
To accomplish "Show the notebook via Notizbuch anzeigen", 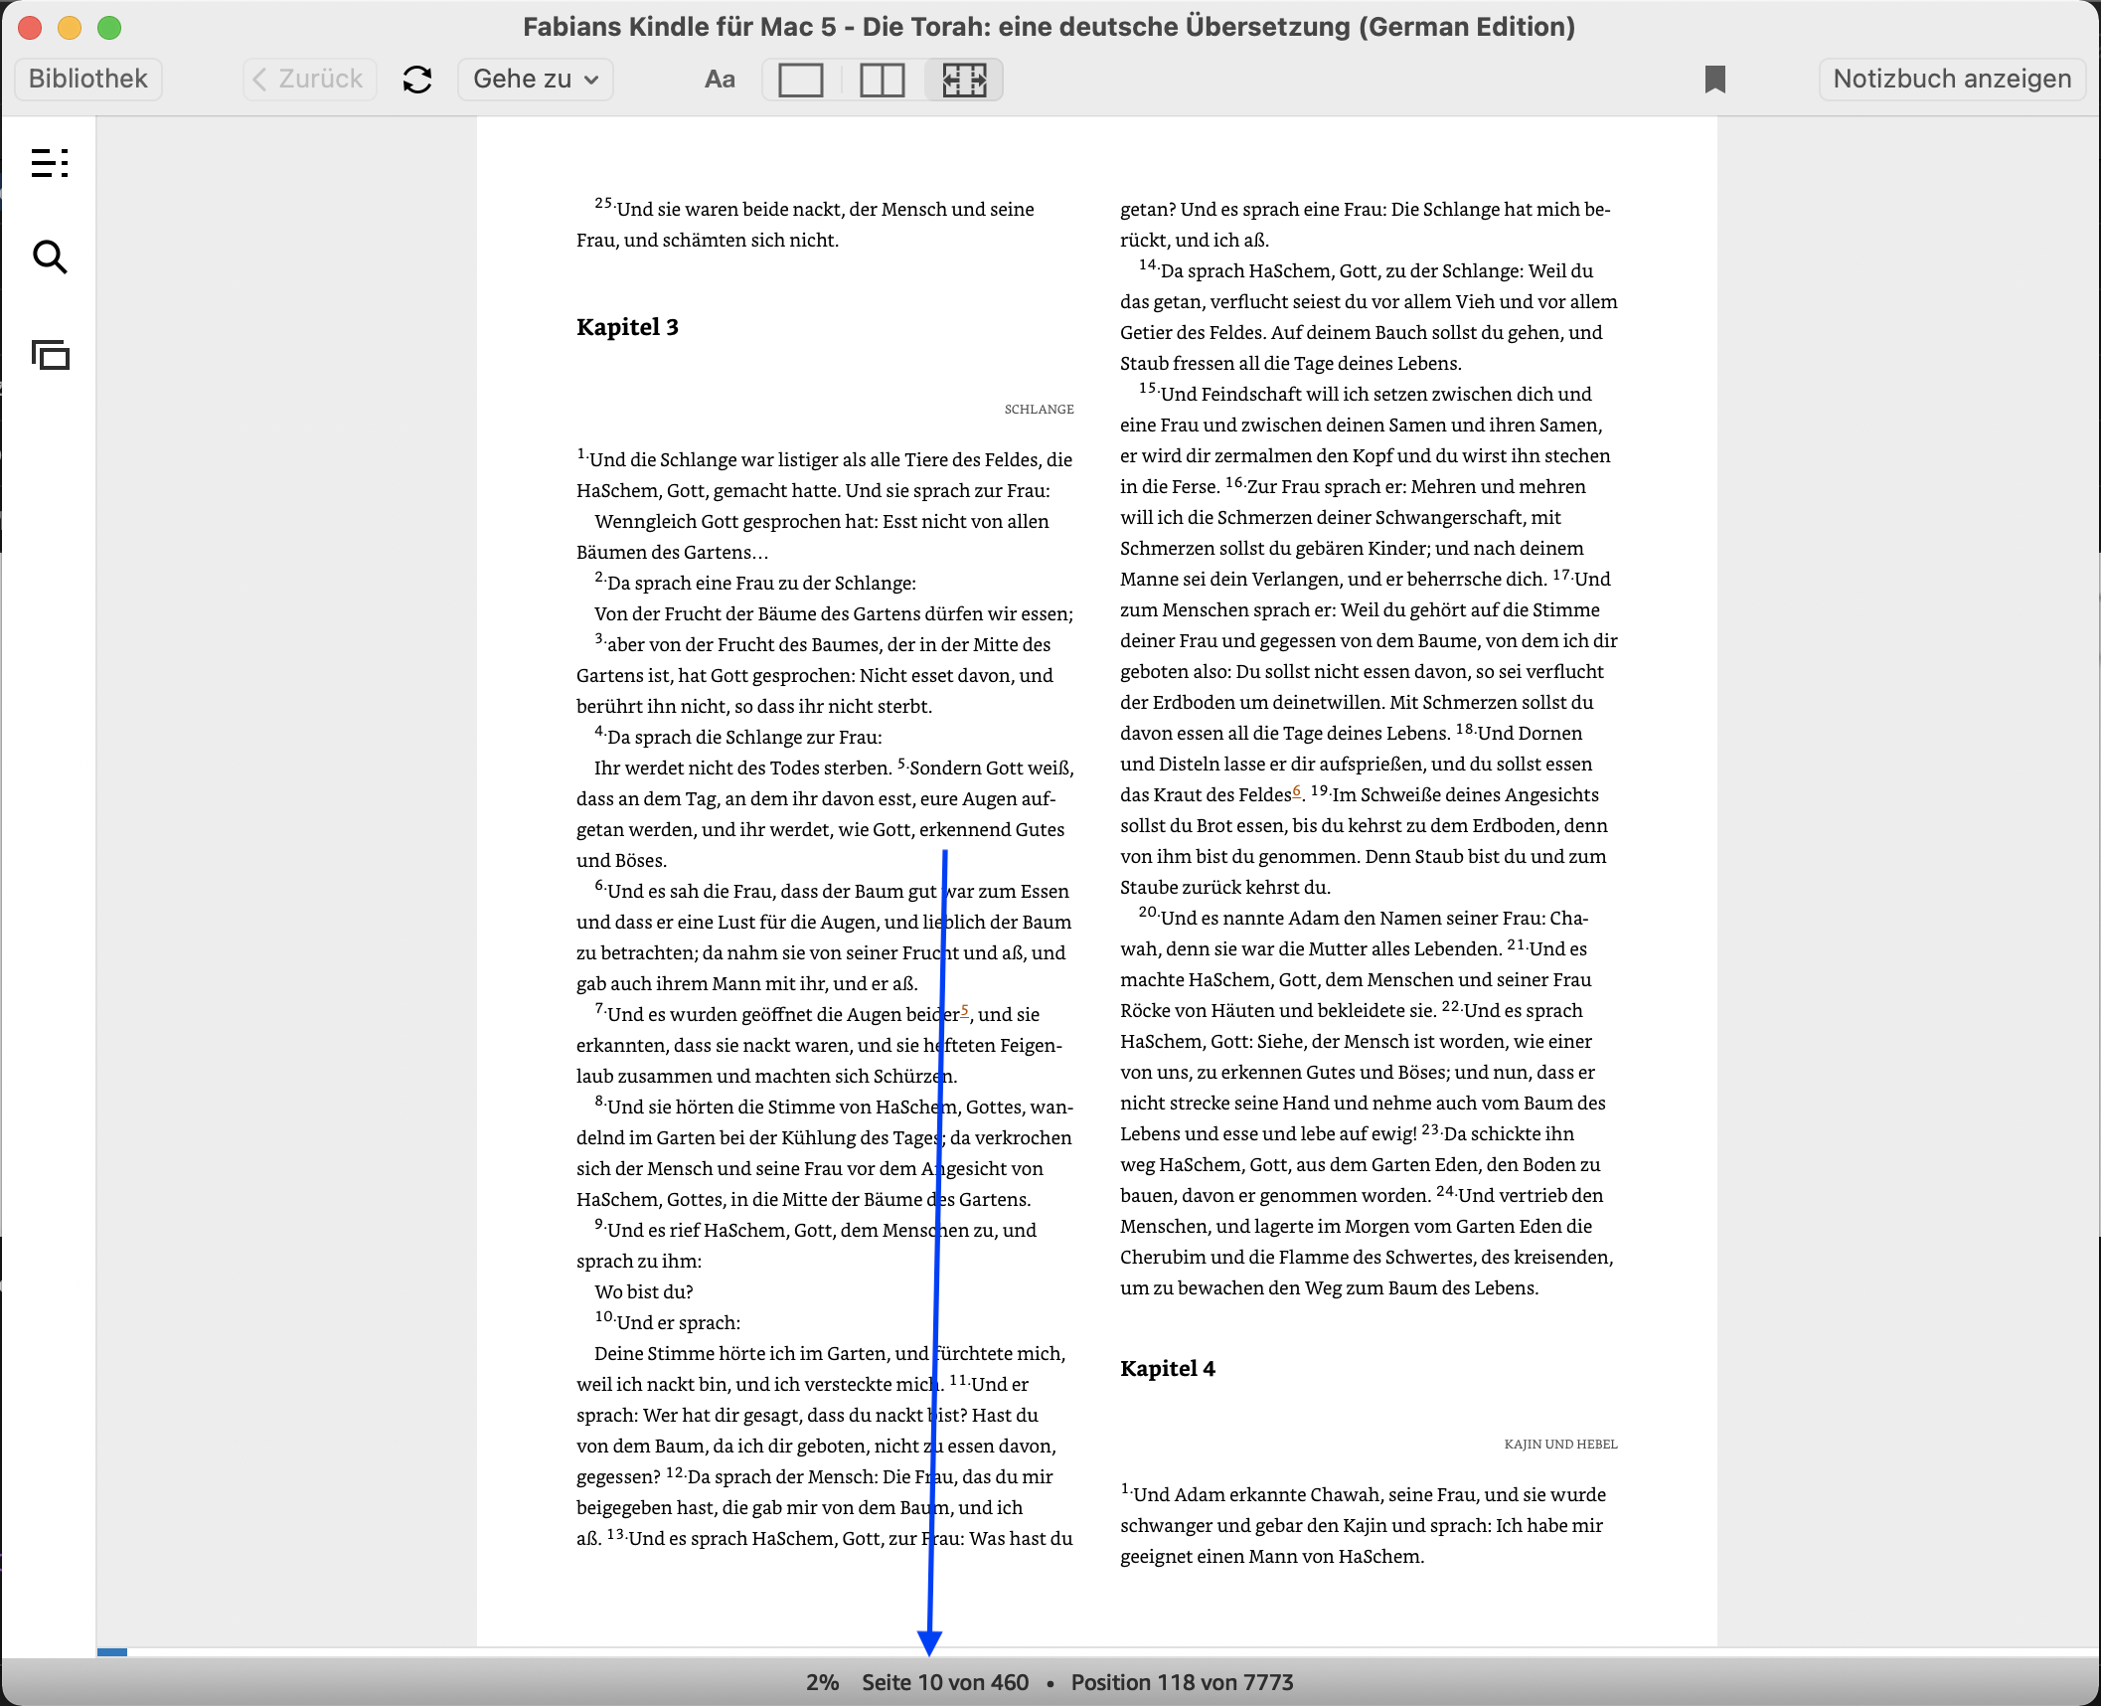I will tap(1951, 80).
